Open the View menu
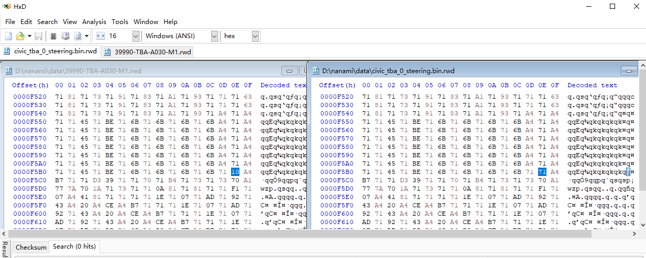The image size is (646, 258). [x=70, y=21]
